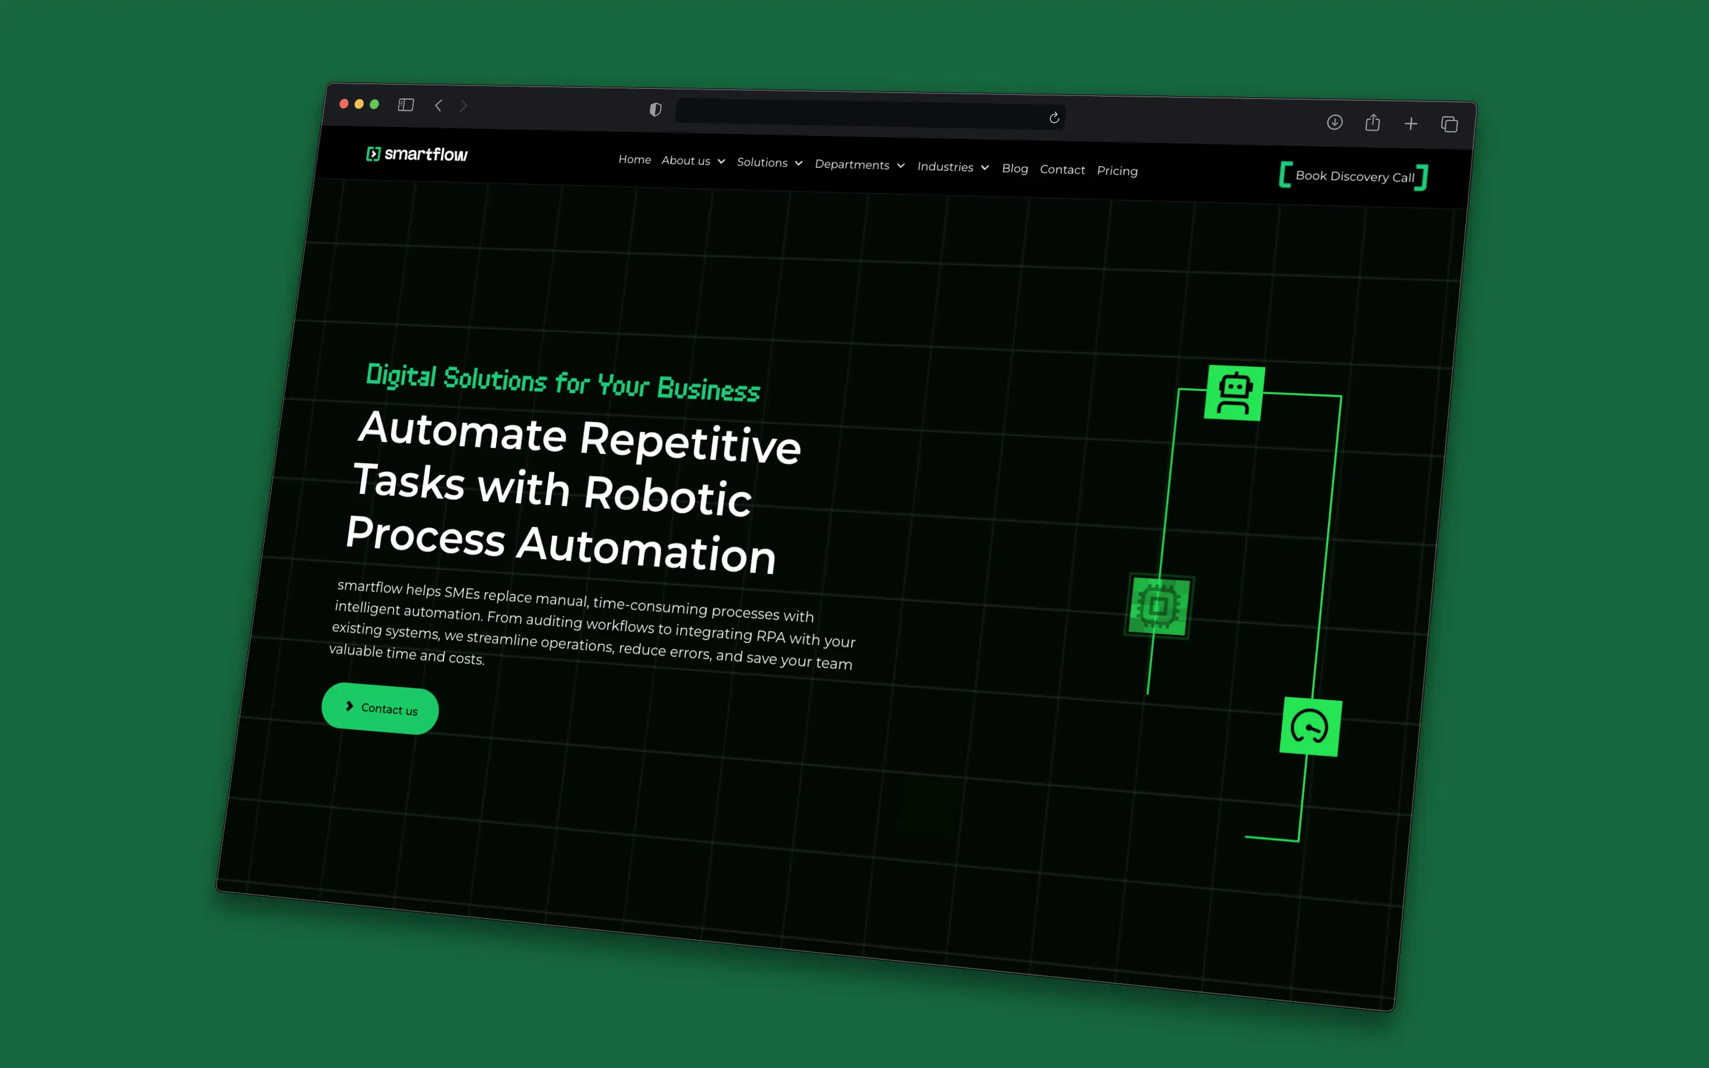Click the browser forward arrow

tap(464, 106)
